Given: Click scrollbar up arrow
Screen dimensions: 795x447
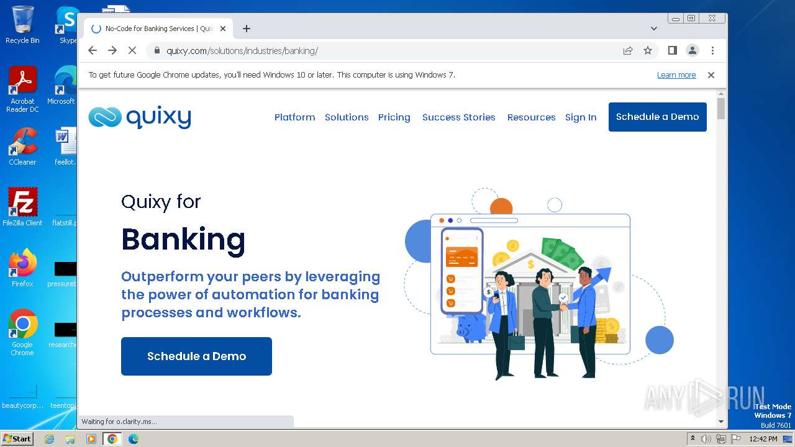Looking at the screenshot, I should (721, 94).
